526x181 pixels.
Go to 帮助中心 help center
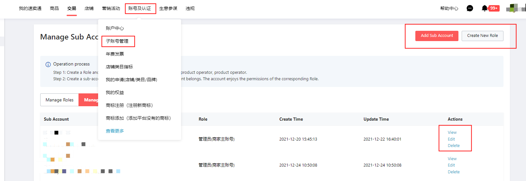tap(449, 8)
